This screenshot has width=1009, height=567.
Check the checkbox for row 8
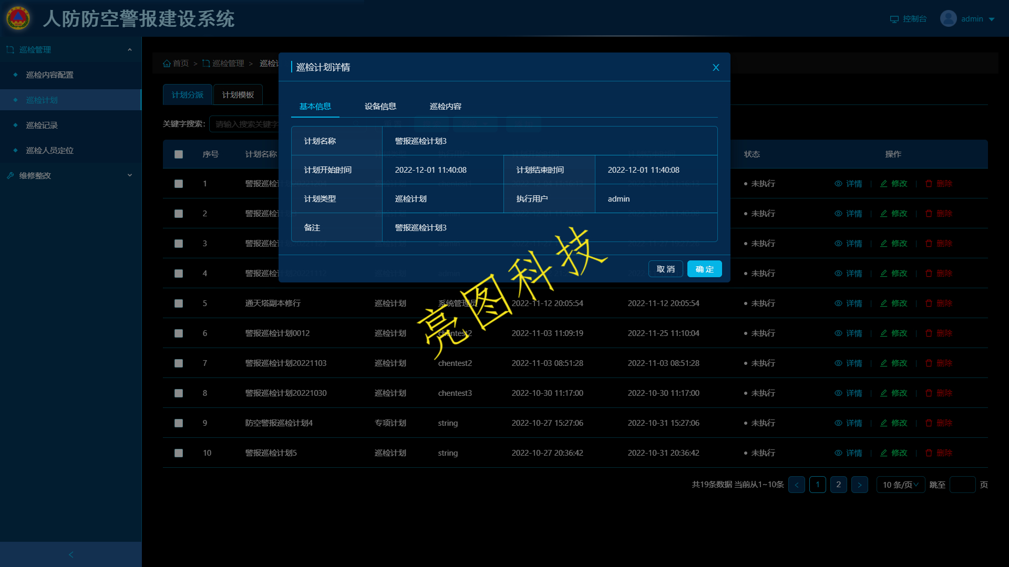[179, 393]
